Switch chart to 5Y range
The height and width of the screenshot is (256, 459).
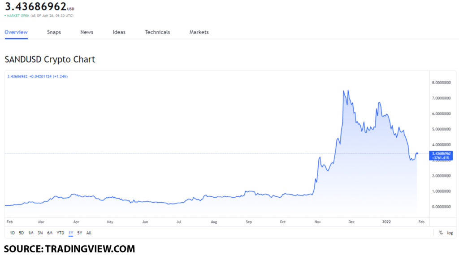coord(80,233)
